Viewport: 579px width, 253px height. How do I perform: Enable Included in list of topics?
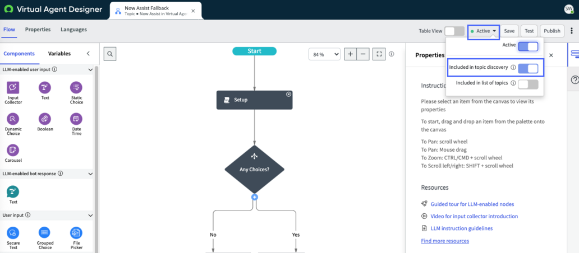point(528,85)
